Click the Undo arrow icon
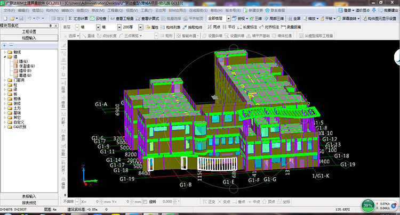Image resolution: width=400 pixels, height=215 pixels. (x=29, y=19)
